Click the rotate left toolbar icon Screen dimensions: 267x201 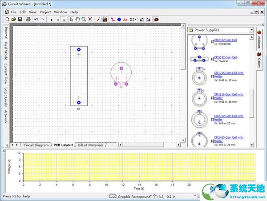(x=142, y=20)
